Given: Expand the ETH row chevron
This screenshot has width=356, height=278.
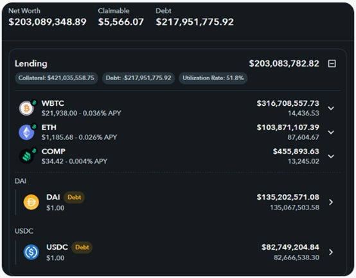Looking at the screenshot, I should point(331,132).
